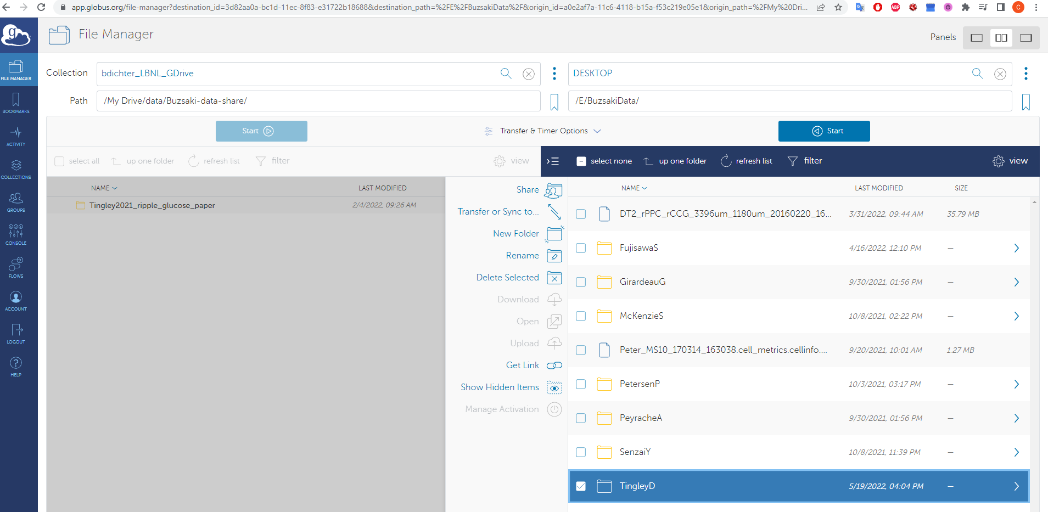This screenshot has width=1048, height=512.
Task: Open the FujisawaS folder chevron
Action: pyautogui.click(x=1016, y=248)
